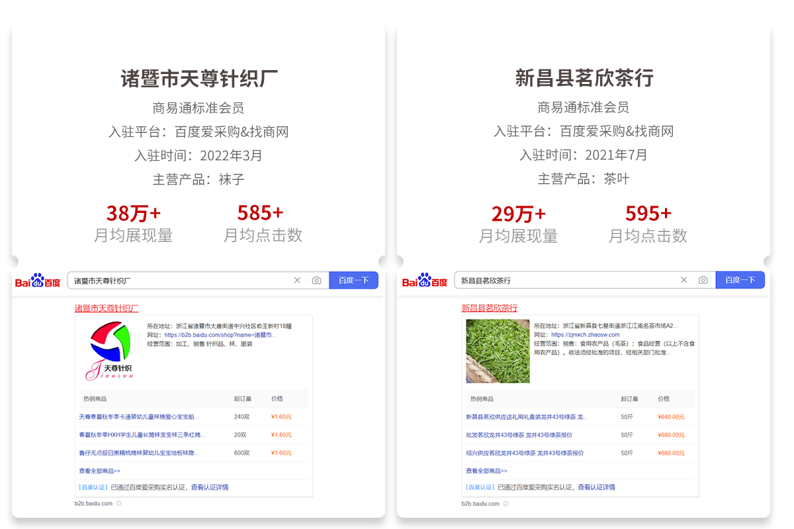The image size is (794, 529).
Task: Click [百度认证] tag in 天尊针织厂 card
Action: (93, 487)
